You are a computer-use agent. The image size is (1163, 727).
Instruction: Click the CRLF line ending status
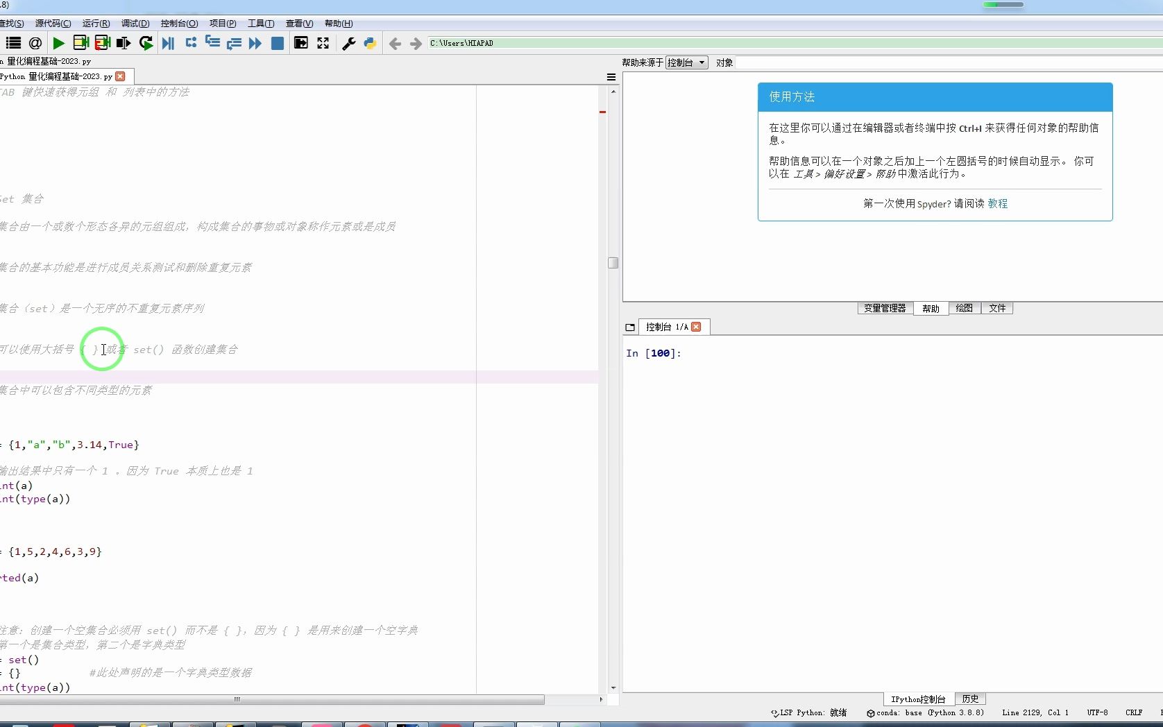click(1134, 713)
